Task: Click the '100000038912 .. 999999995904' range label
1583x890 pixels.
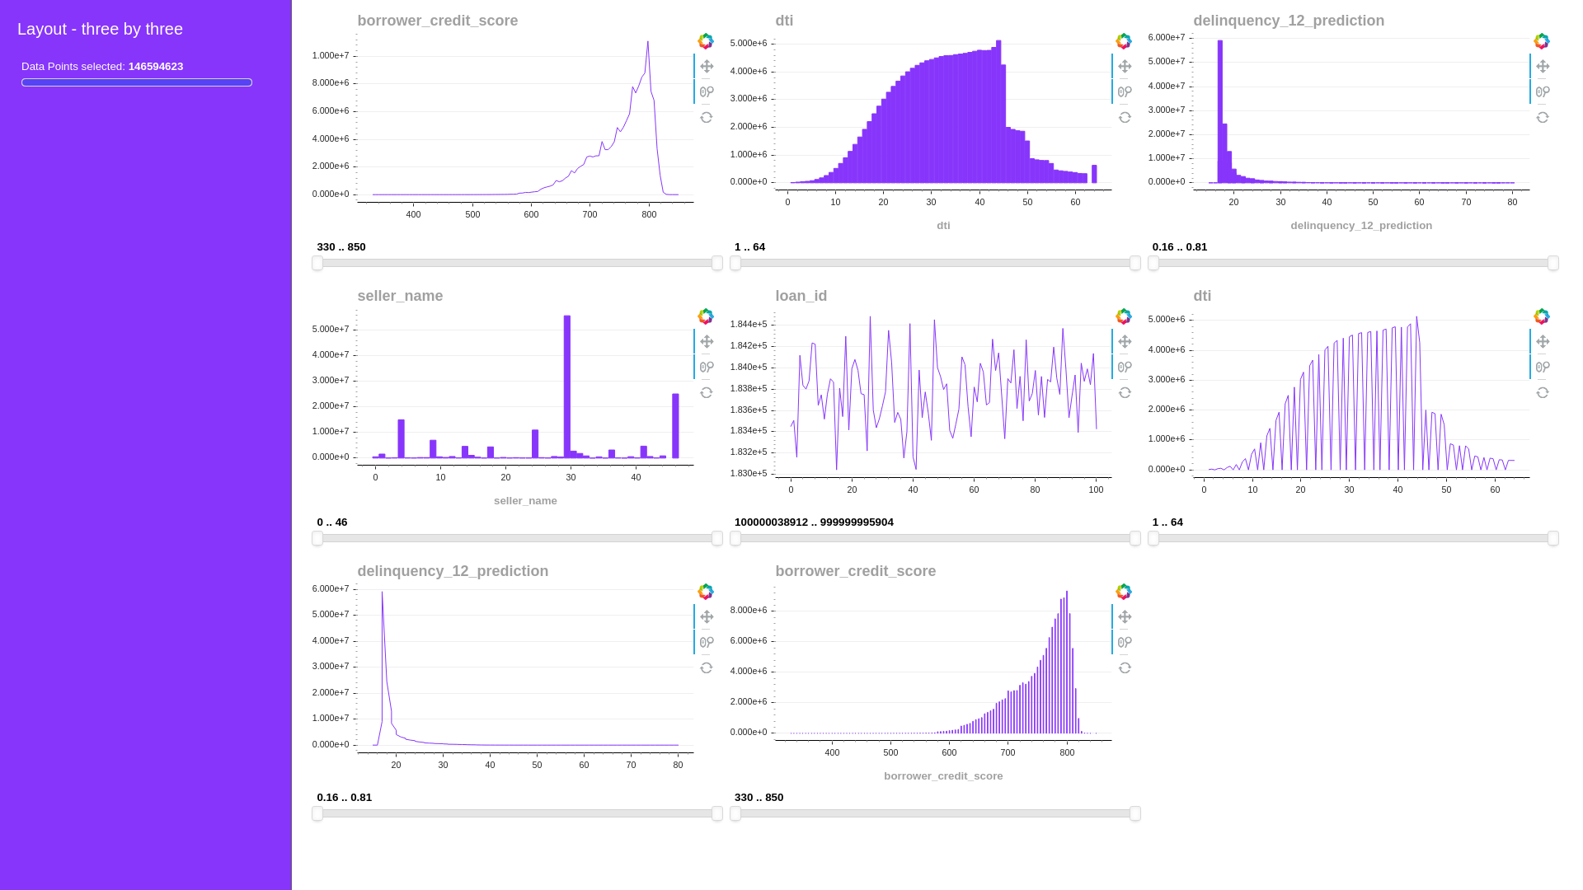Action: 814,522
